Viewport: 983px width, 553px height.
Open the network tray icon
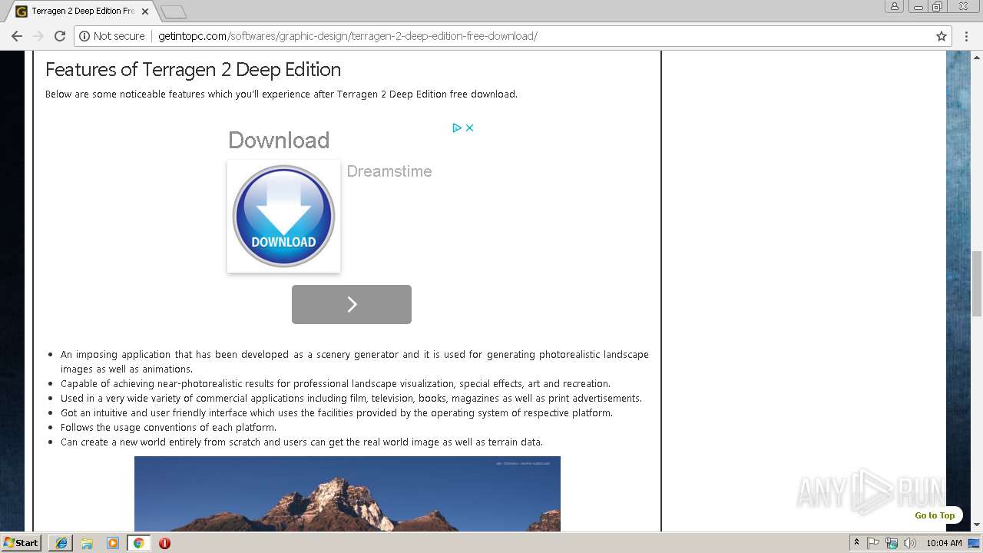892,543
